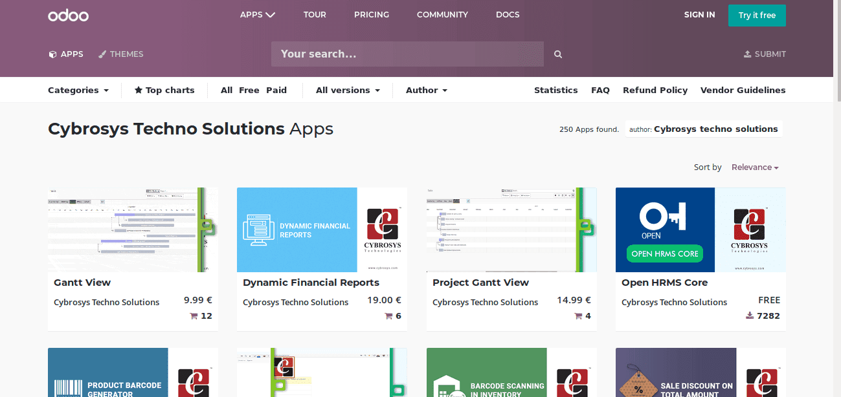Click the SUBMIT link
Viewport: 841px width, 397px height.
[x=765, y=54]
